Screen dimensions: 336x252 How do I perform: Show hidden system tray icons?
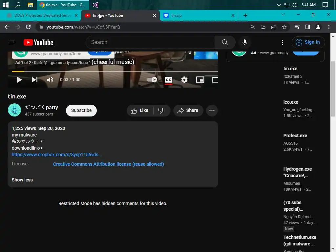point(279,5)
